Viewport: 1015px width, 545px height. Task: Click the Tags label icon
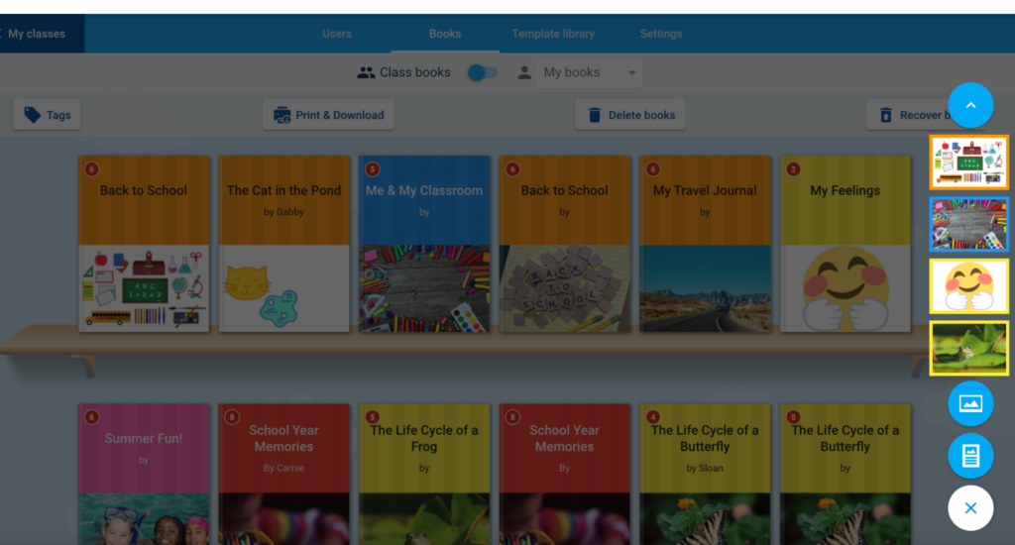(x=33, y=115)
